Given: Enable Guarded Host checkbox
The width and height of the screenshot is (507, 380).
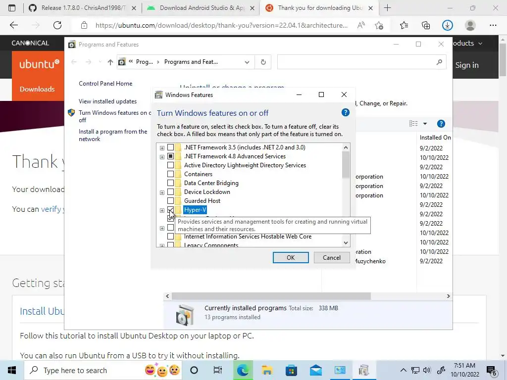Looking at the screenshot, I should 170,201.
